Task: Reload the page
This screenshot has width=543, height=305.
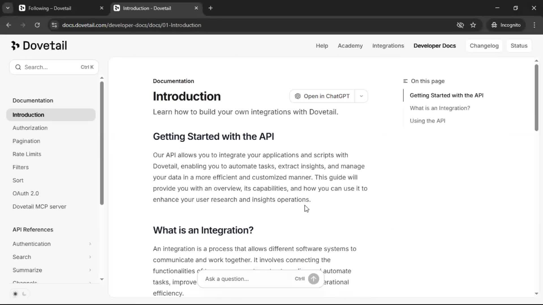Action: click(37, 25)
